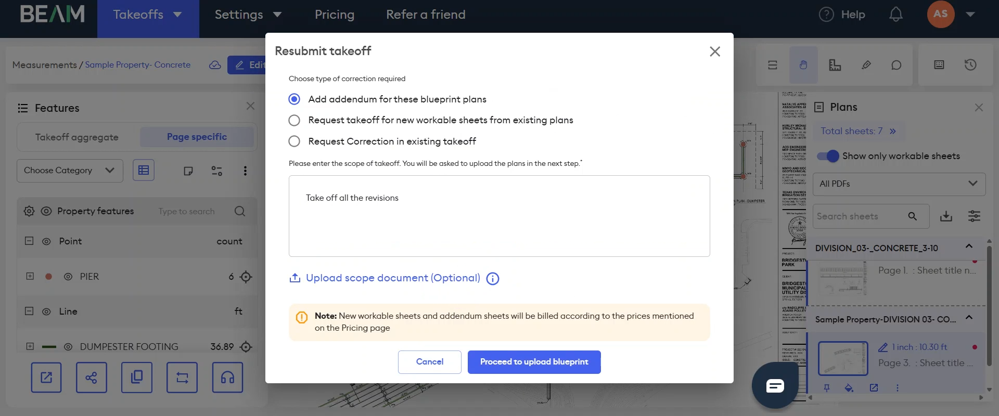Toggle visibility eye for Property features
999x416 pixels.
click(46, 211)
